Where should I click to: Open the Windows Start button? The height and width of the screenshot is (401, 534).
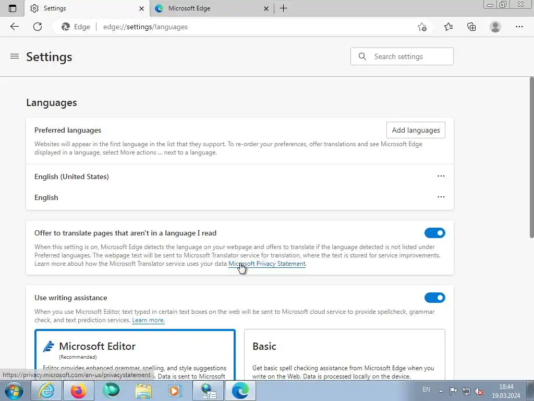14,391
